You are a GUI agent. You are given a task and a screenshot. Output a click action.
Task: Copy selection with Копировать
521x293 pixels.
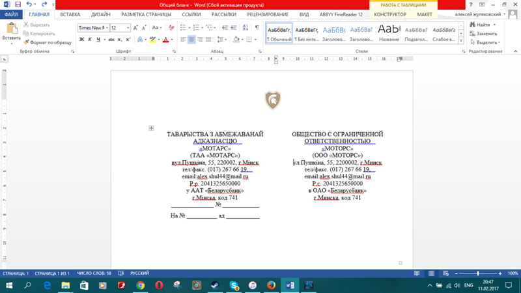click(x=39, y=34)
